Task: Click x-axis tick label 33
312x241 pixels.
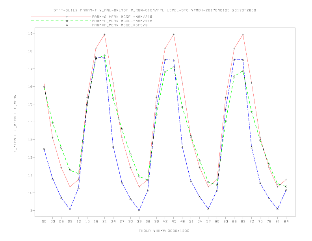Action: coord(139,221)
